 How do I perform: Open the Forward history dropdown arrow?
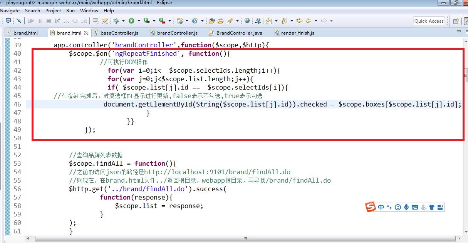tap(331, 21)
